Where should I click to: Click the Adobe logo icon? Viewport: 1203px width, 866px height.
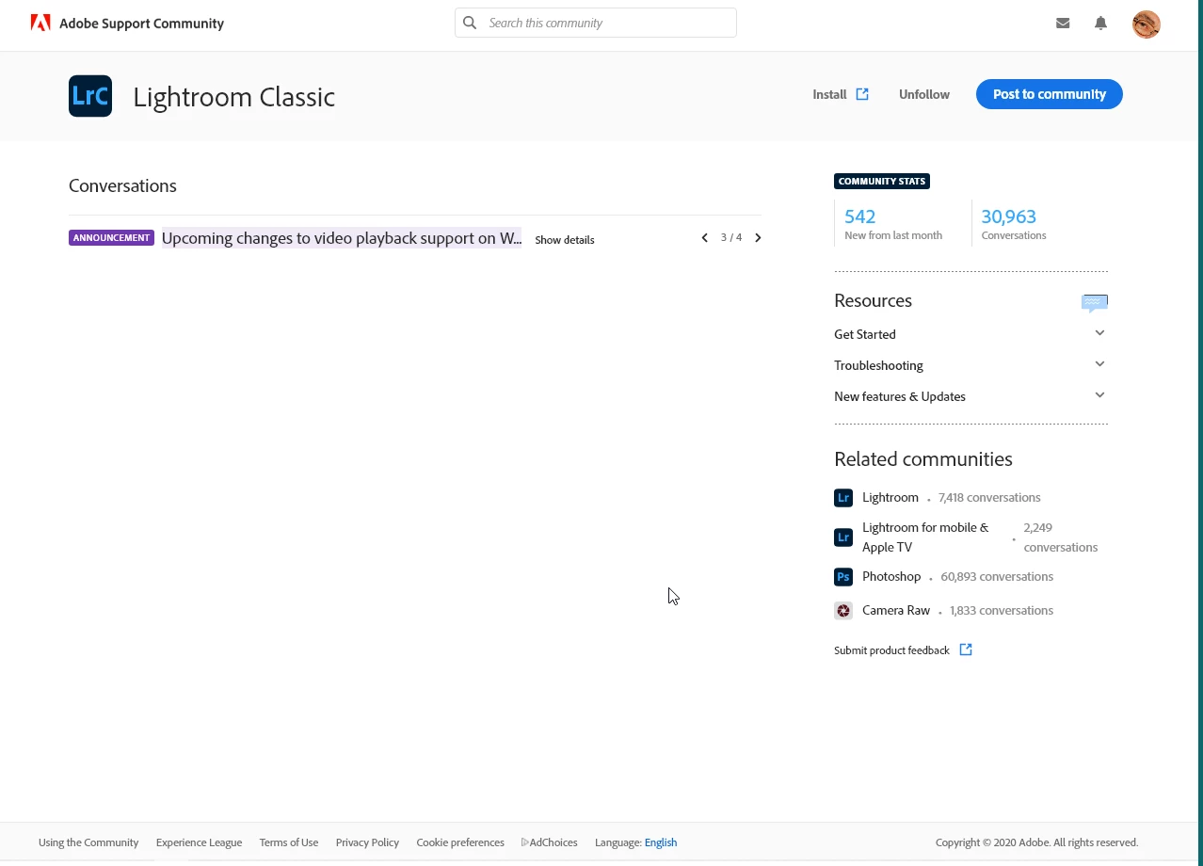(40, 23)
